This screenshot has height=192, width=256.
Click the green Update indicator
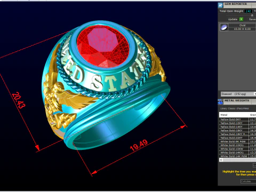[241, 19]
